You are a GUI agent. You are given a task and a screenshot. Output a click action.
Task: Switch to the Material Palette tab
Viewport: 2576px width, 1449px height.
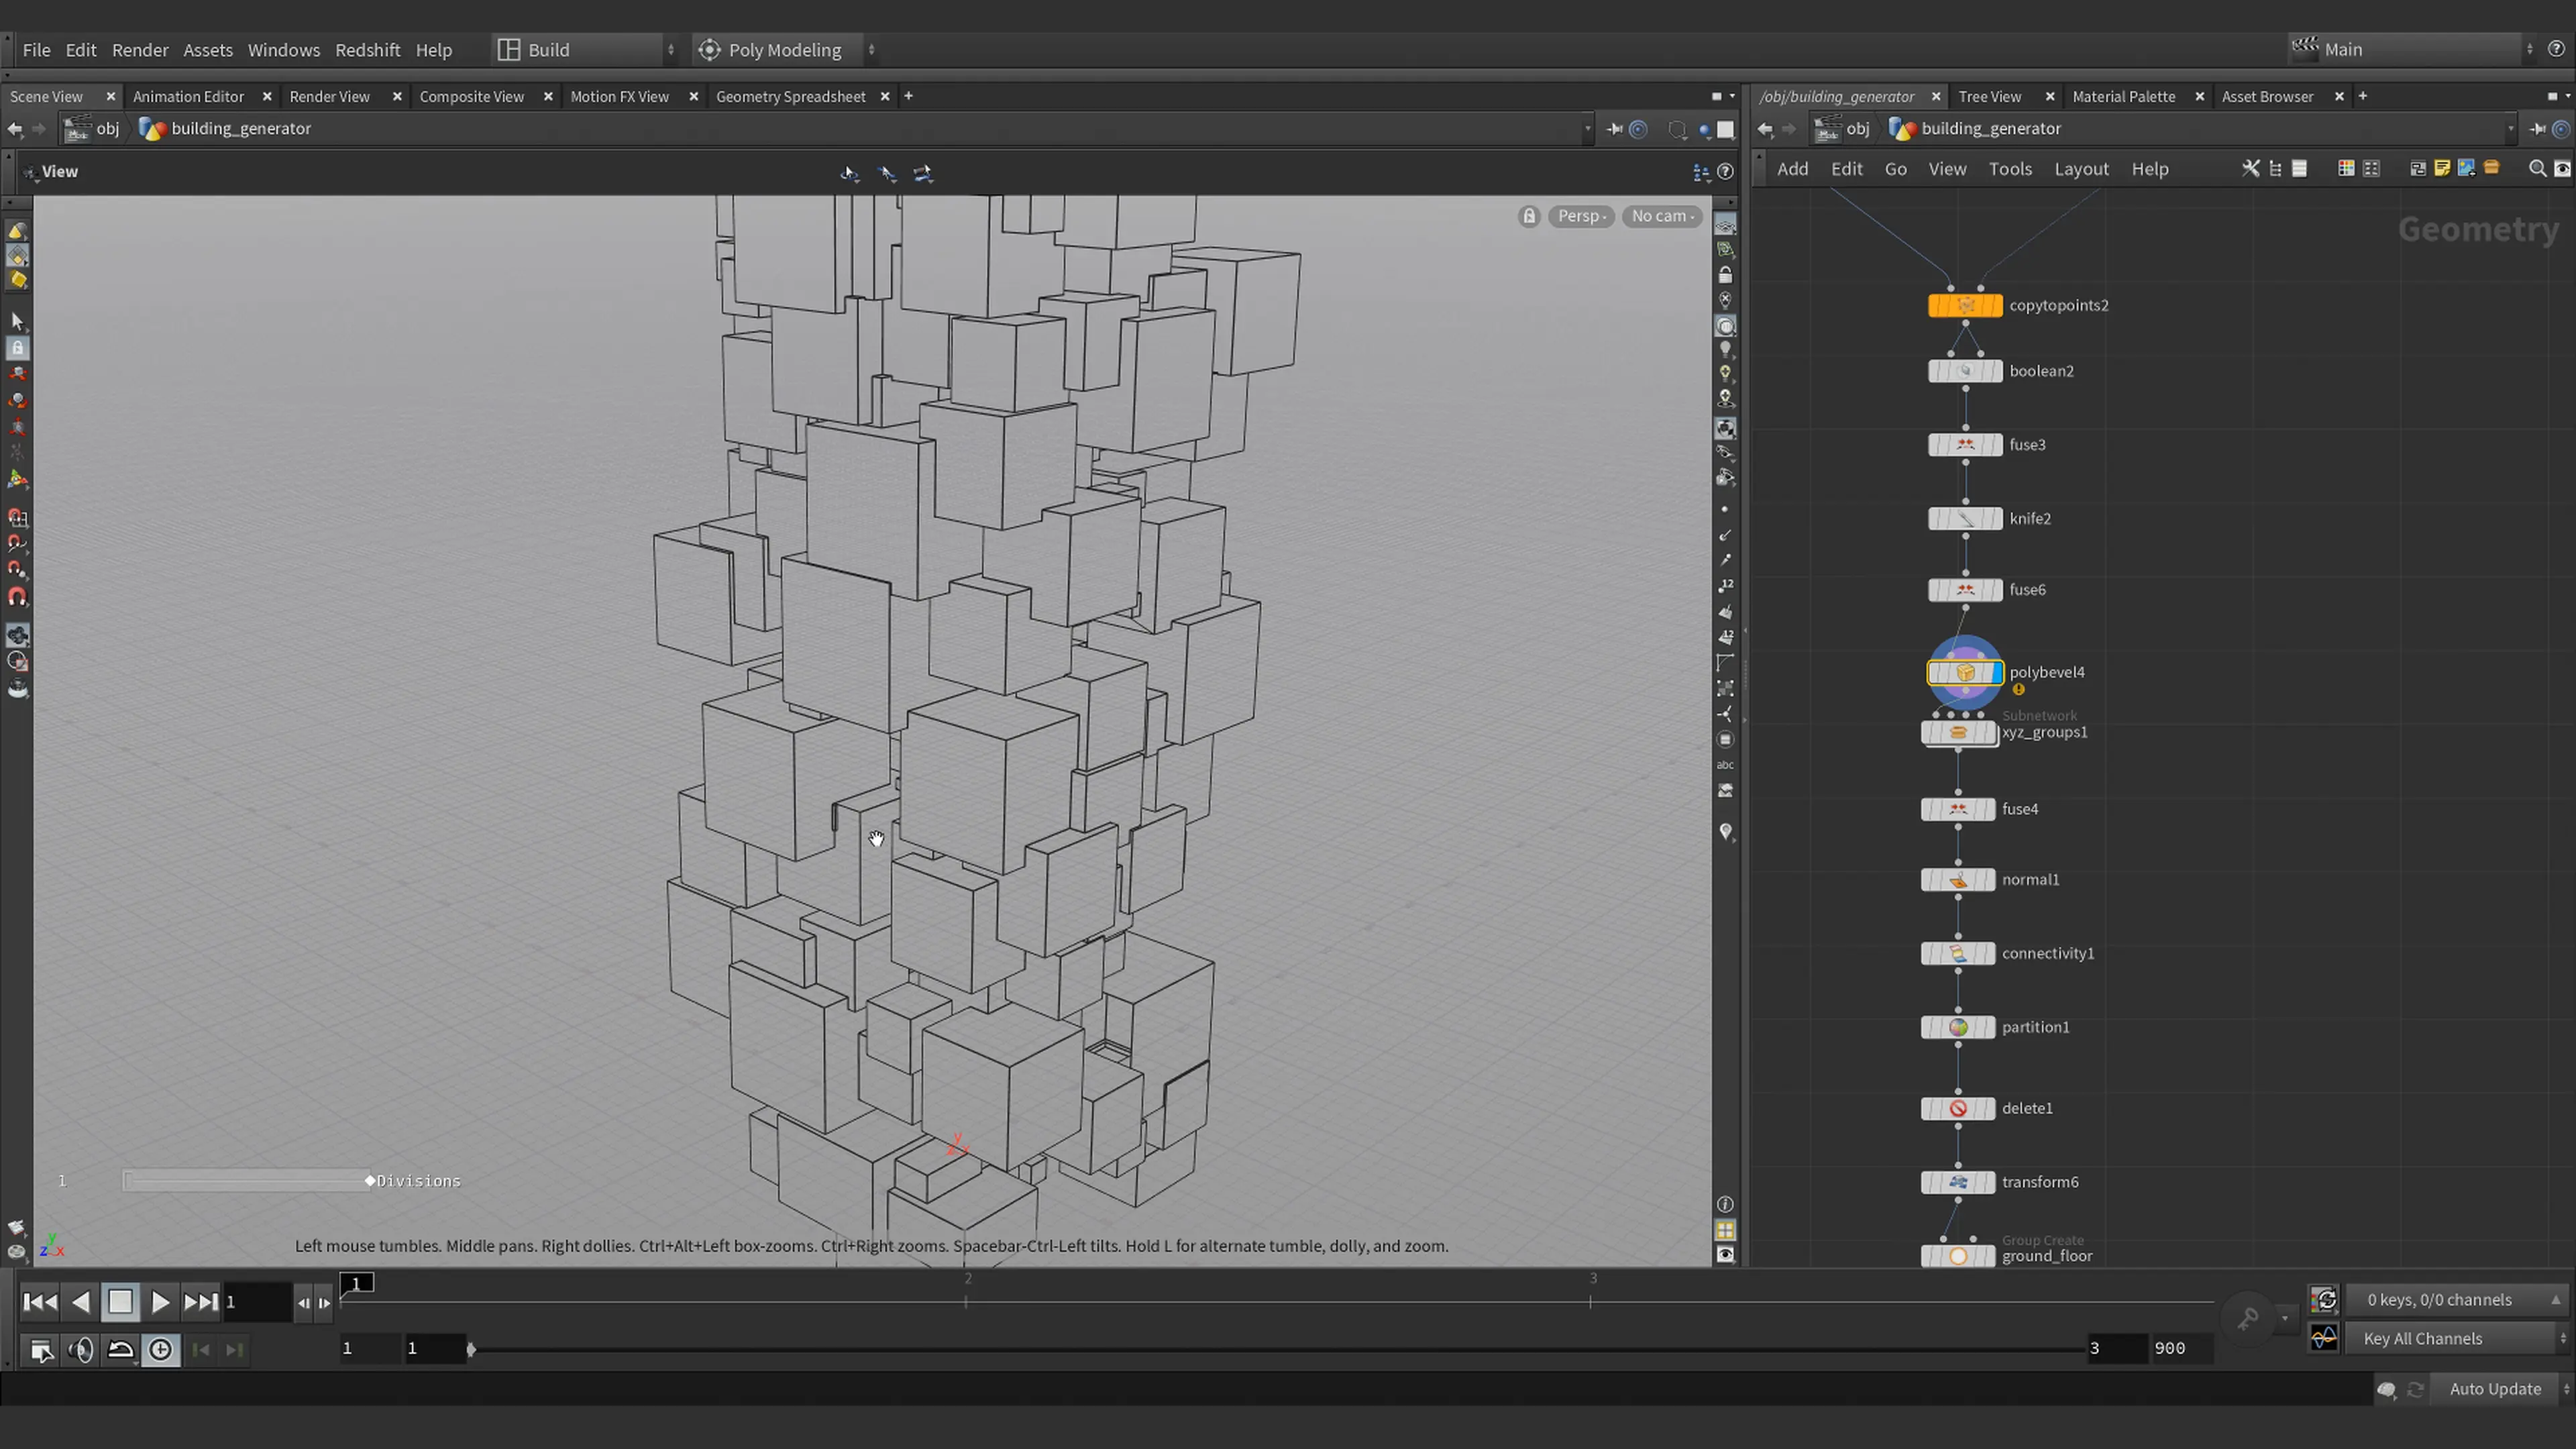2123,97
